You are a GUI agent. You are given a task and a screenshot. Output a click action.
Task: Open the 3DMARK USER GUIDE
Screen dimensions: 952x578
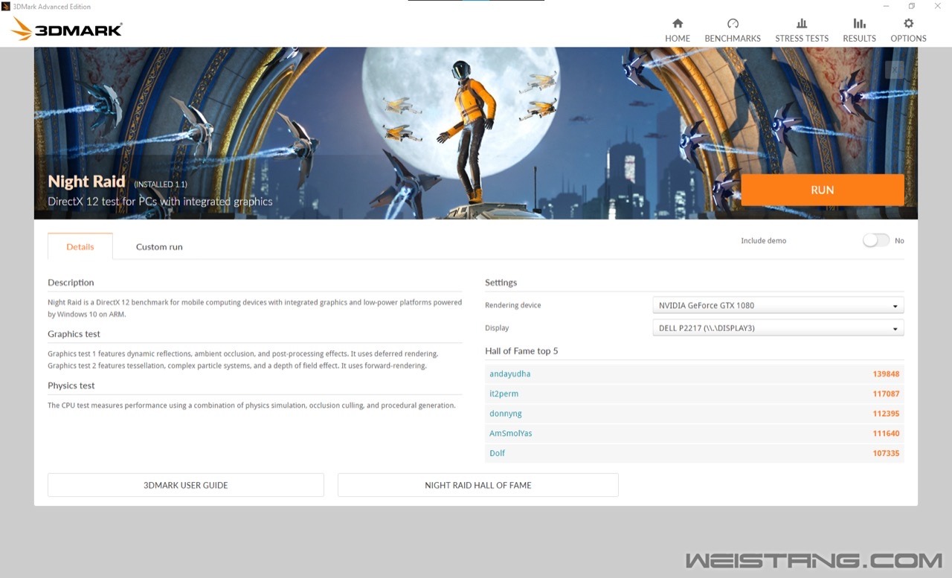(x=186, y=485)
